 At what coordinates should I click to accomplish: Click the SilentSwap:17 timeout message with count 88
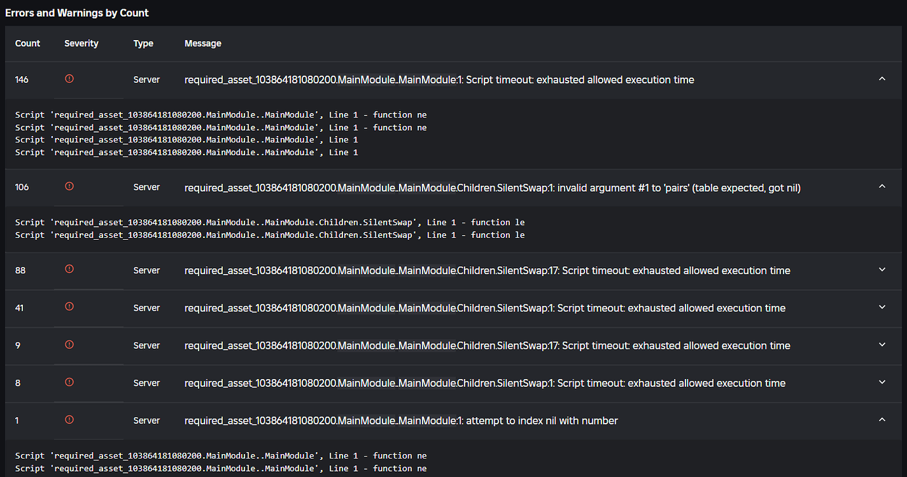(487, 271)
